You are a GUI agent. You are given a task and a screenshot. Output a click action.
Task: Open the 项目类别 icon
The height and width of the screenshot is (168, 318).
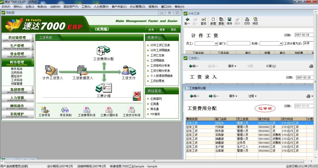[65, 109]
